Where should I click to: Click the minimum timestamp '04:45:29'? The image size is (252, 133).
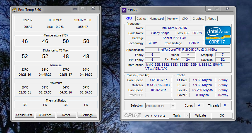pyautogui.click(x=45, y=75)
